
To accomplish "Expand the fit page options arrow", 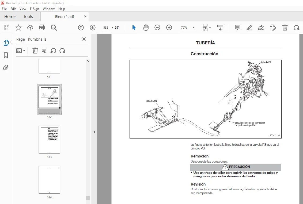I will [x=210, y=28].
